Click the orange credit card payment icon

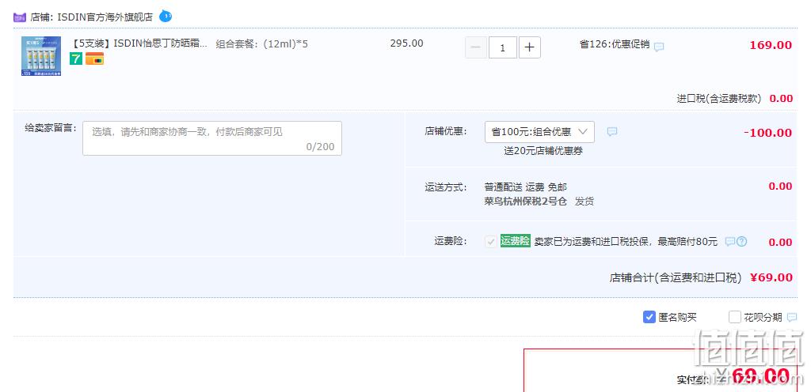point(95,58)
